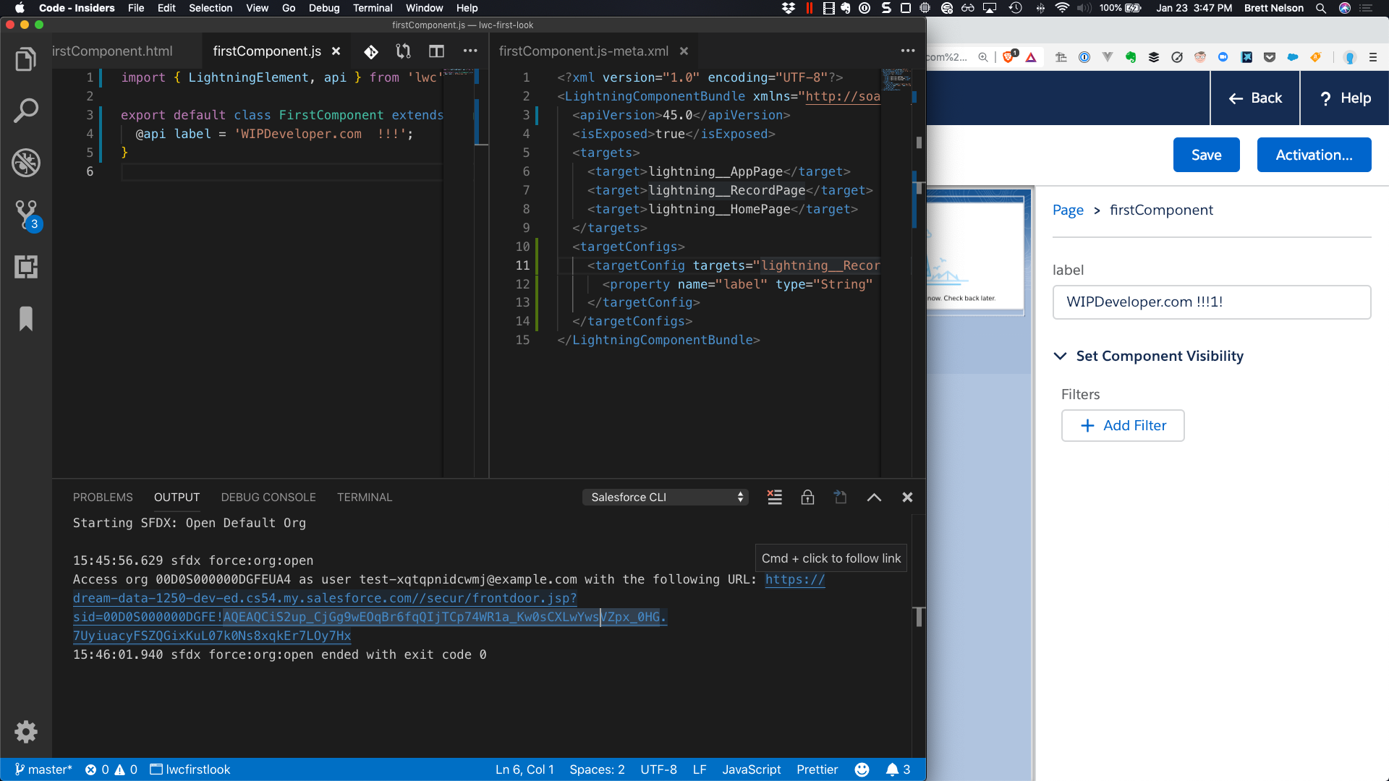Open the Pocket extension in the browser toolbar

[1270, 57]
